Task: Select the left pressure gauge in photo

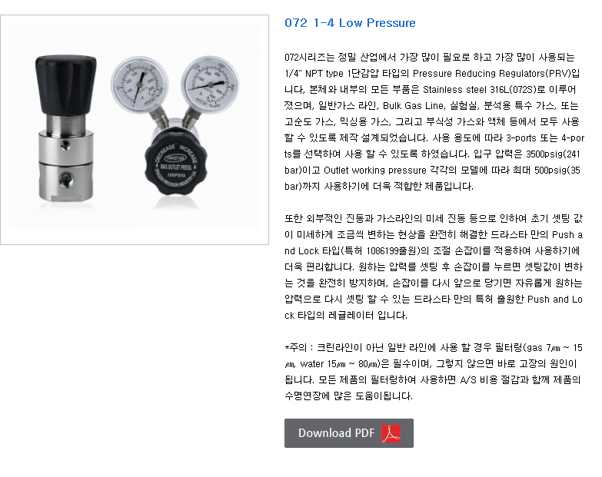Action: [x=140, y=84]
